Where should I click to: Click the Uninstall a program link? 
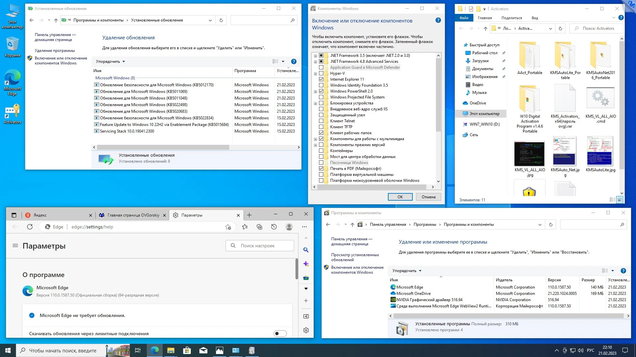(x=55, y=51)
